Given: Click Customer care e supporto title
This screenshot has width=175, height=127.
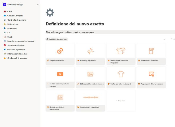Looking at the screenshot, I should click(x=89, y=107).
